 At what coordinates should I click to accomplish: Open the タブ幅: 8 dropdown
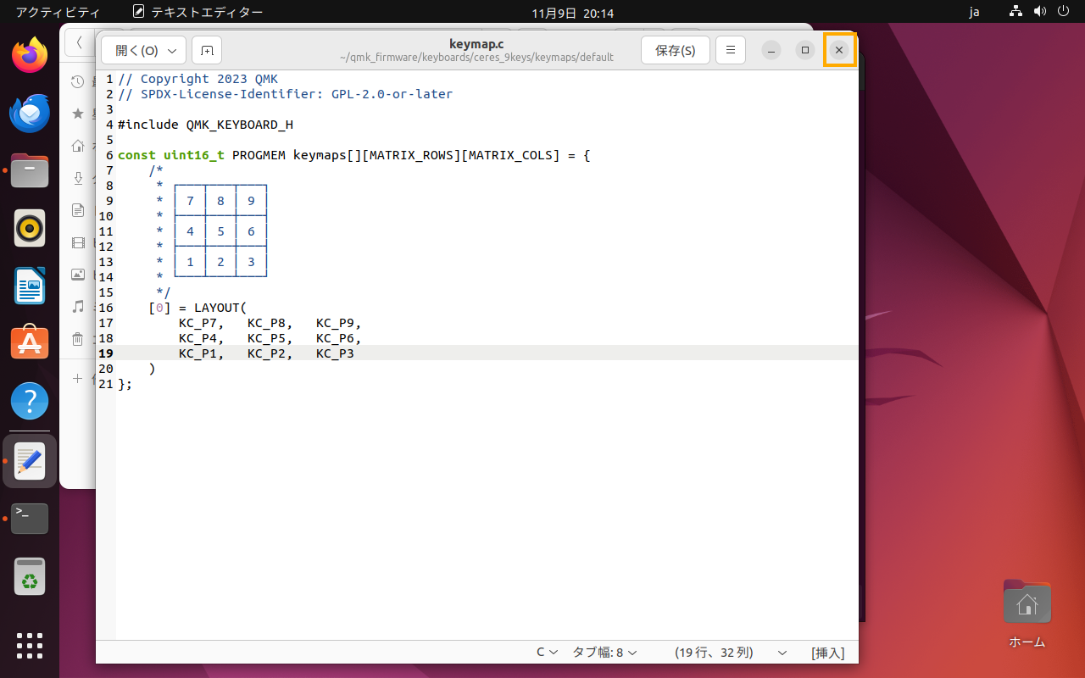click(604, 653)
